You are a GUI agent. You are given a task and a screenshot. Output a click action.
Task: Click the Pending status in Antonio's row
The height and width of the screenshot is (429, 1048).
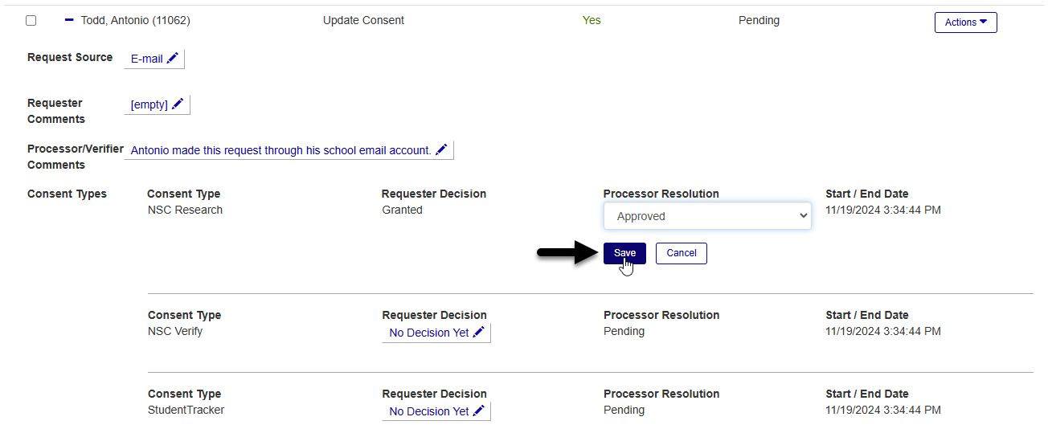(759, 21)
